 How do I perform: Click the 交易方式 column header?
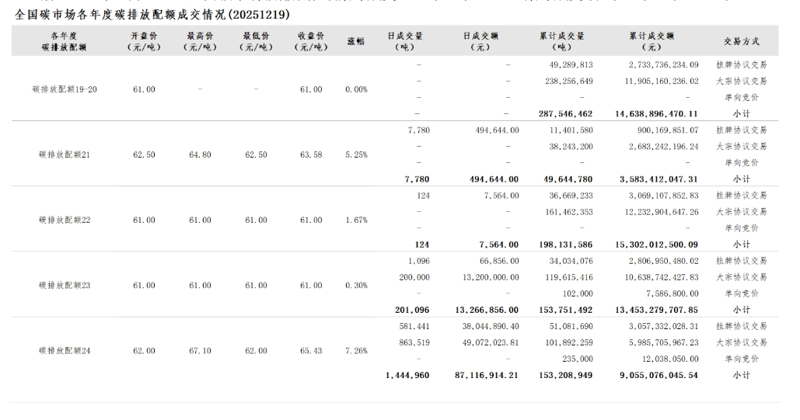point(741,41)
